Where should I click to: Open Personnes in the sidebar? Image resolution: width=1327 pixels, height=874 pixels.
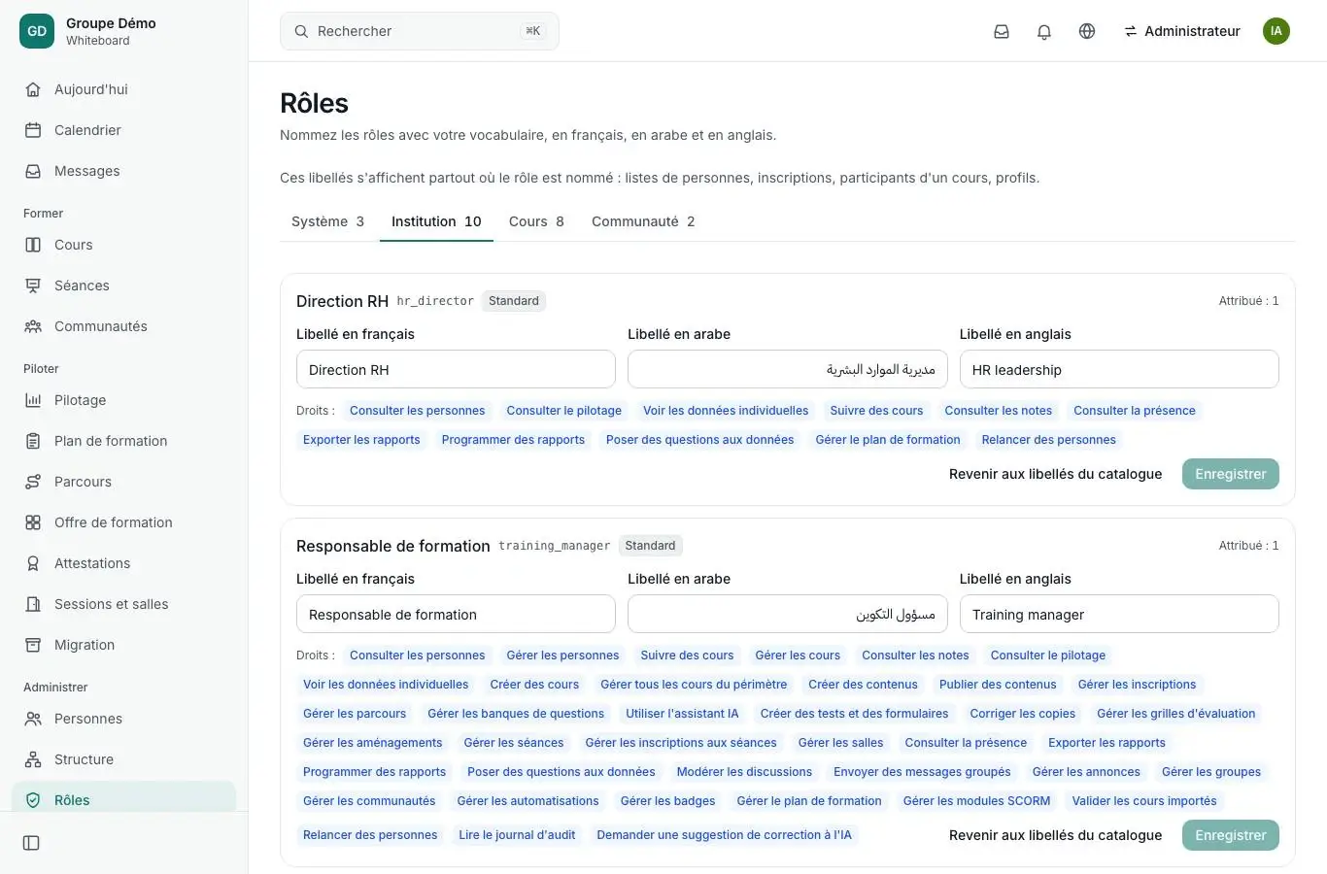point(124,719)
